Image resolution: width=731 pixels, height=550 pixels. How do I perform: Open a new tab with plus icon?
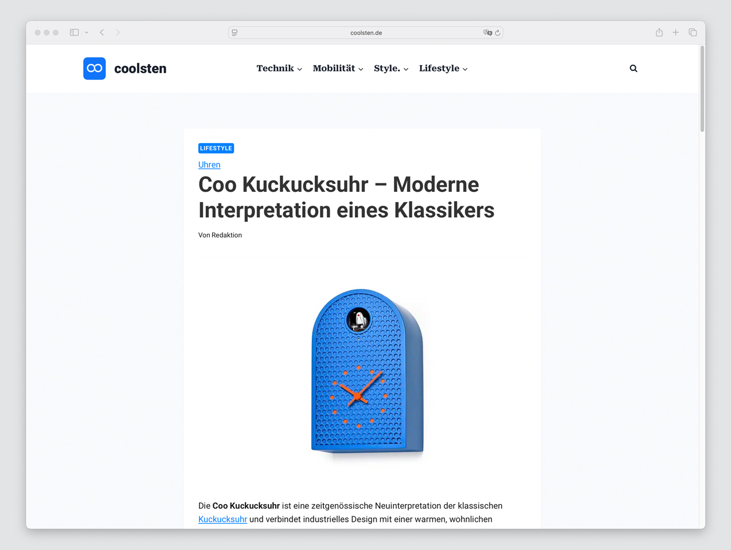[x=675, y=33]
